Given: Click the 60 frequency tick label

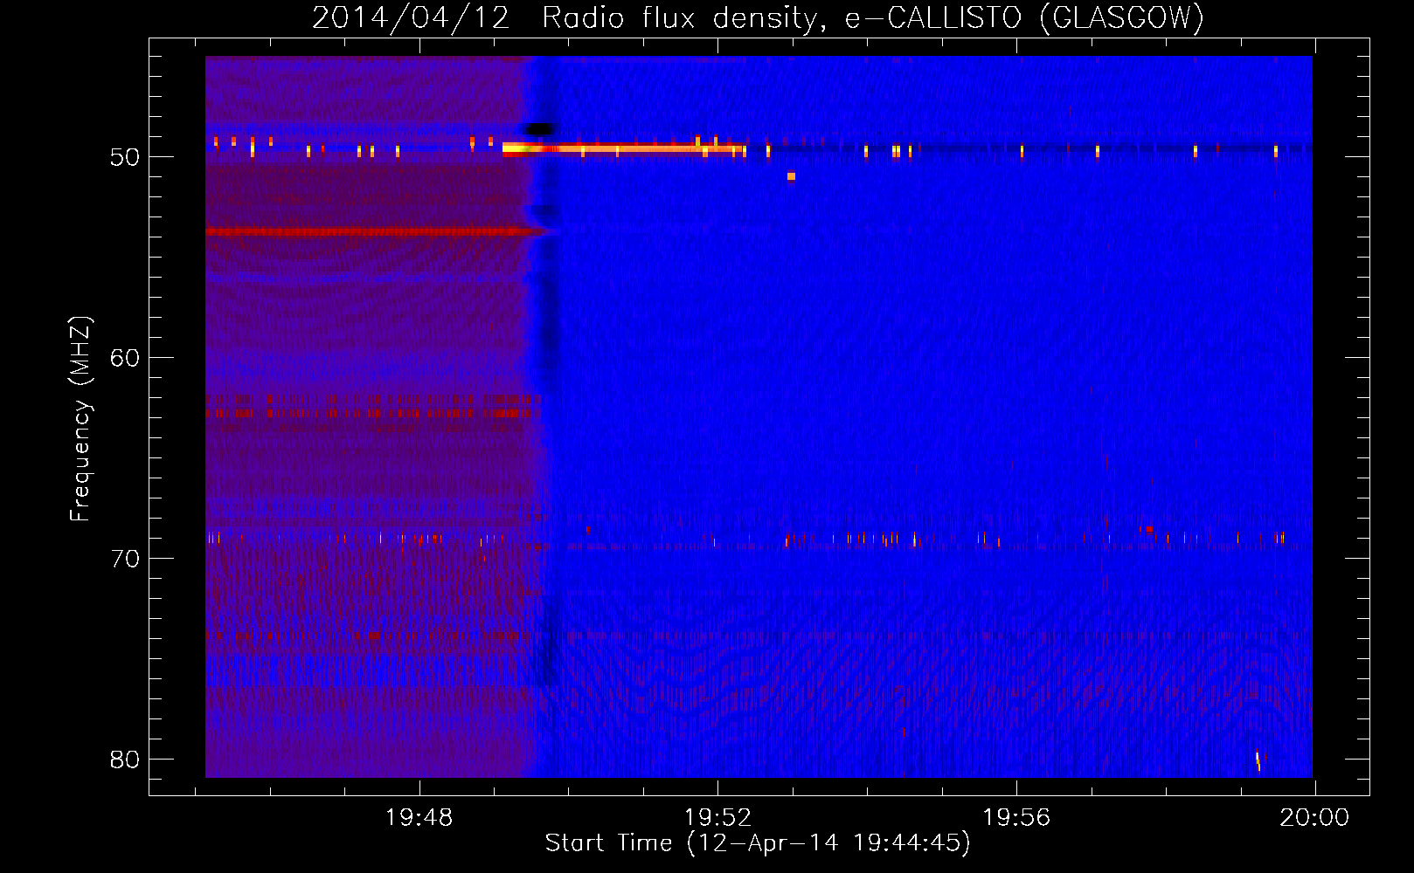Looking at the screenshot, I should (125, 358).
